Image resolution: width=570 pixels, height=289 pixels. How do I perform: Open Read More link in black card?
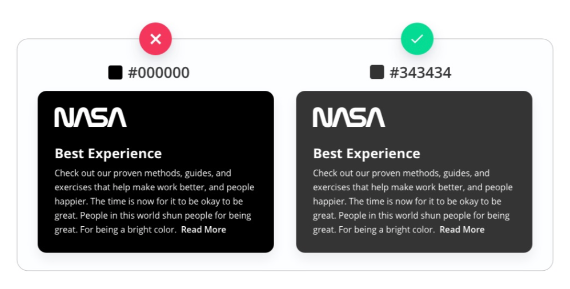point(203,230)
